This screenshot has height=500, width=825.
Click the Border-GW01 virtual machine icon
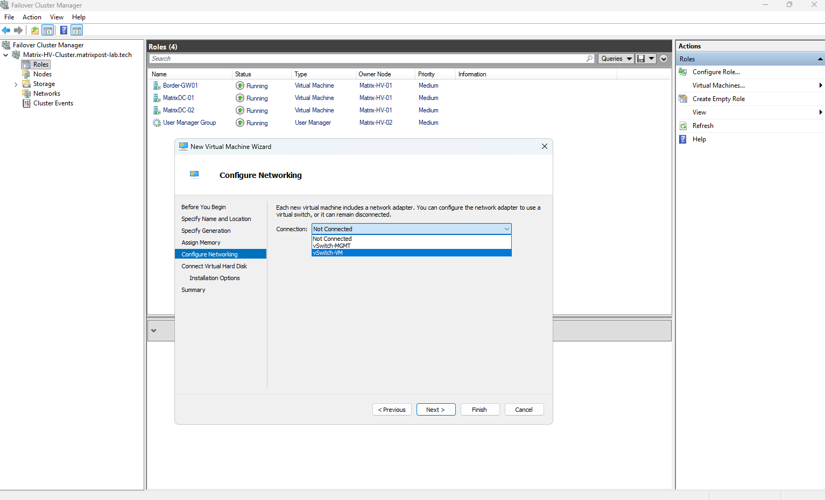point(157,85)
